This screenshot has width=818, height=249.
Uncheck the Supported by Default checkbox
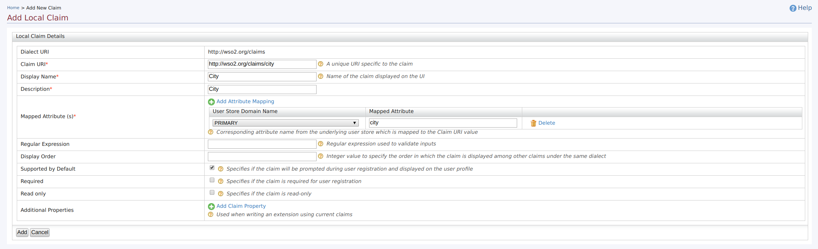(x=212, y=168)
